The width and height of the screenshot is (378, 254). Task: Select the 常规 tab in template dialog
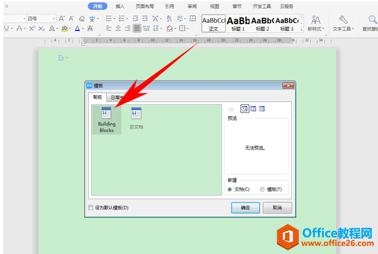pyautogui.click(x=97, y=97)
